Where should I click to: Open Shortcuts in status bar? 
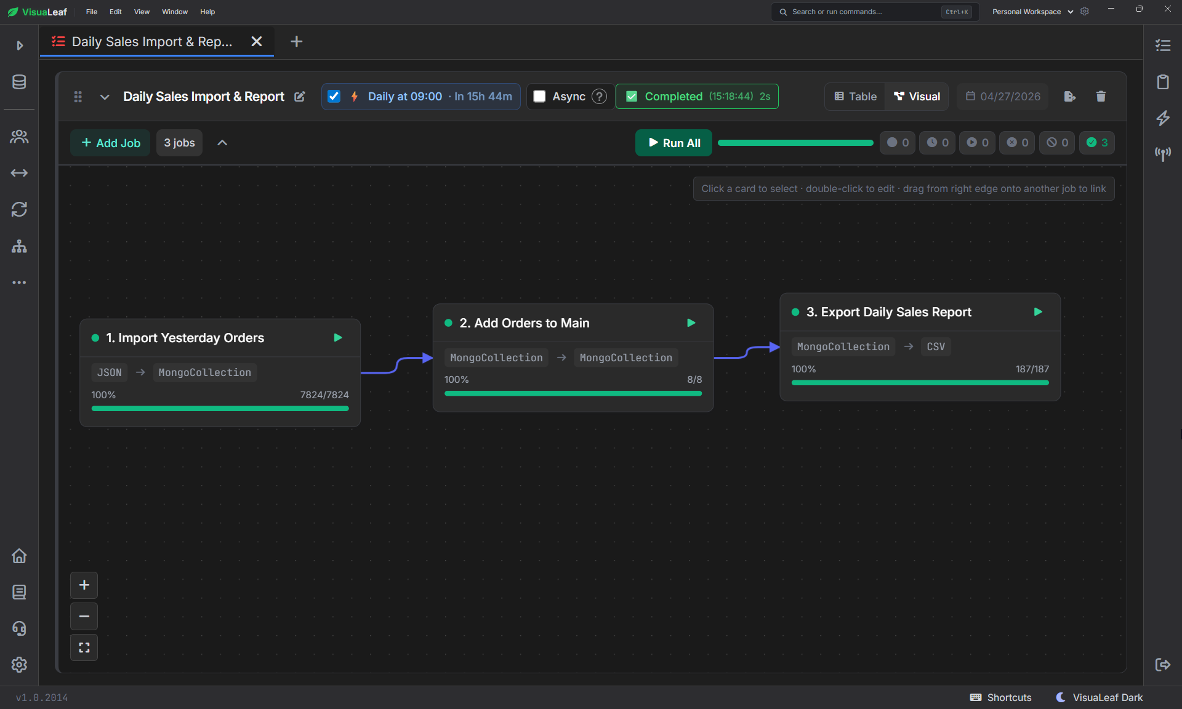[1001, 697]
